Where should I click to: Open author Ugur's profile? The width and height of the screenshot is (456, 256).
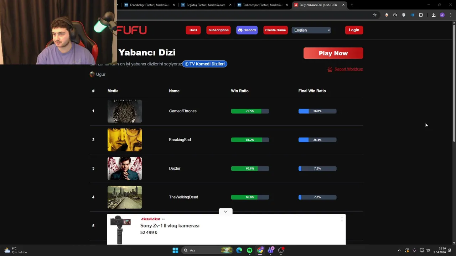(97, 74)
